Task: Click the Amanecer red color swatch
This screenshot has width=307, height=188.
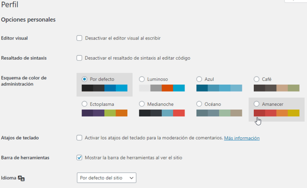Action: (x=260, y=113)
